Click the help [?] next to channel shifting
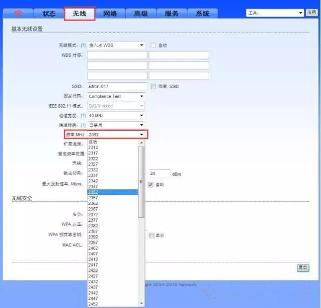The image size is (321, 308). click(x=83, y=125)
